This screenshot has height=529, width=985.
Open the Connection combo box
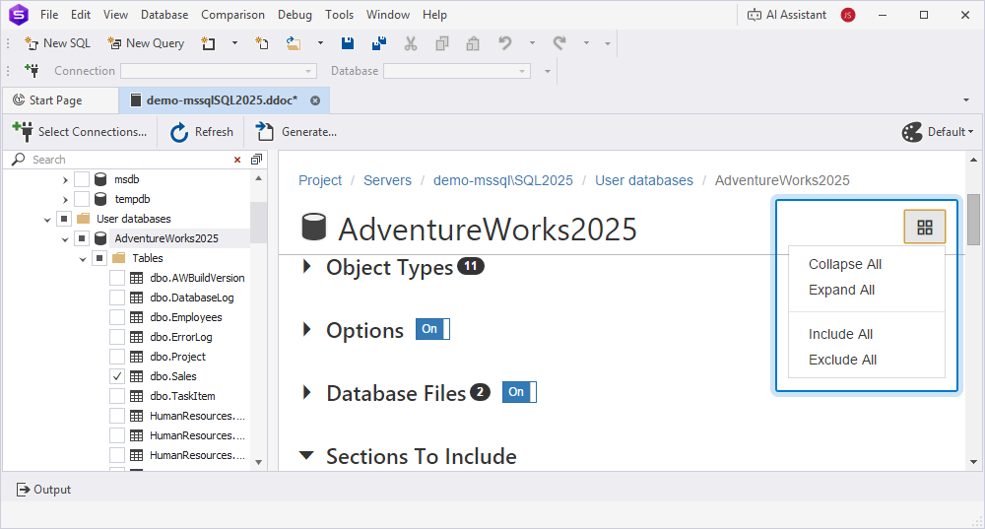tap(218, 71)
